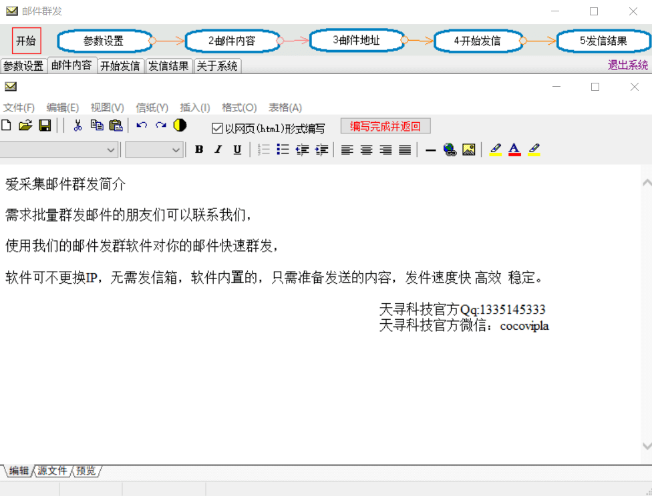The image size is (652, 496).
Task: Toggle bold formatting
Action: coord(199,149)
